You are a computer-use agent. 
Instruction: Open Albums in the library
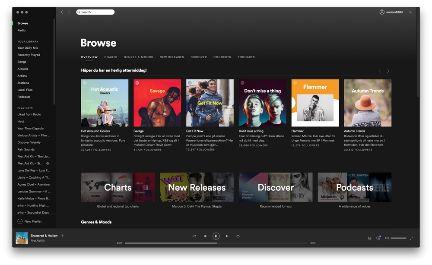[23, 69]
